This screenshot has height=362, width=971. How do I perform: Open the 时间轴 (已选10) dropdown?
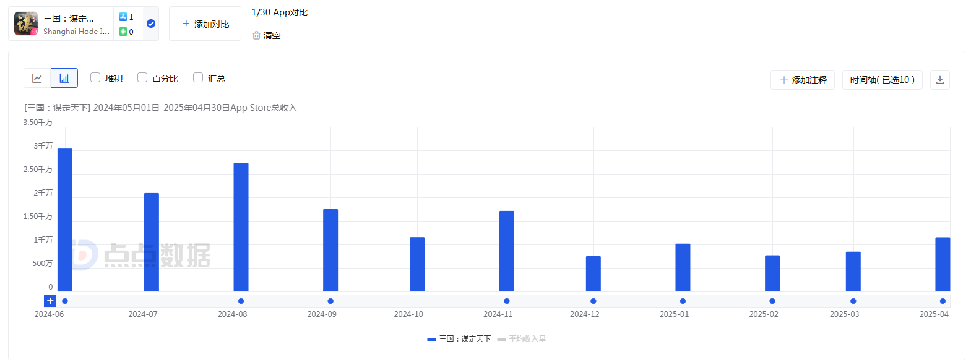pyautogui.click(x=882, y=80)
